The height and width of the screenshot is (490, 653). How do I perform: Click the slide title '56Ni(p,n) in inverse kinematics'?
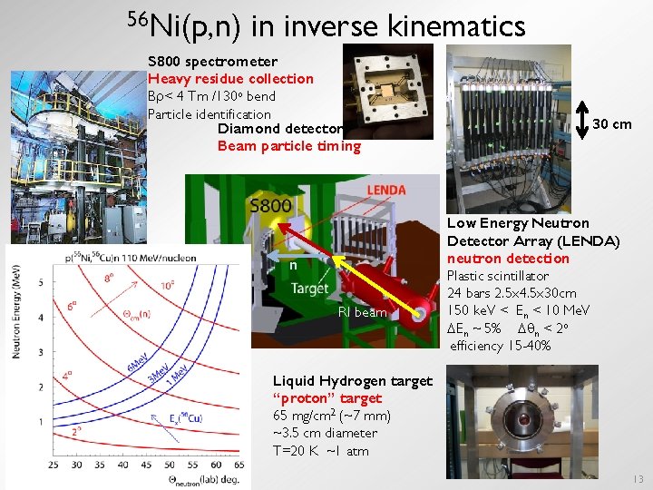click(x=326, y=25)
